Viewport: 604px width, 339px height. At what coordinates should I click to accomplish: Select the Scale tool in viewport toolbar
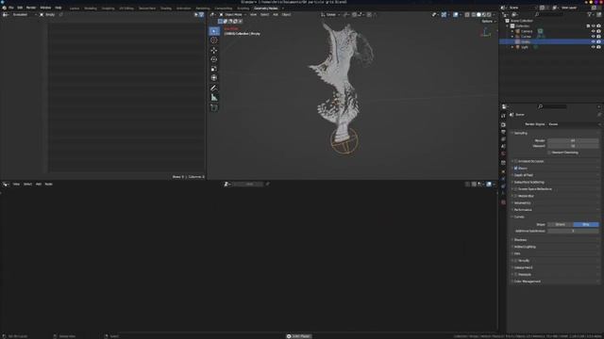click(x=214, y=69)
